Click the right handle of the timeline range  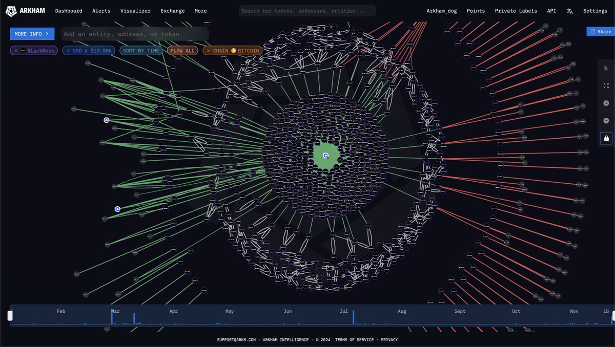(x=613, y=316)
